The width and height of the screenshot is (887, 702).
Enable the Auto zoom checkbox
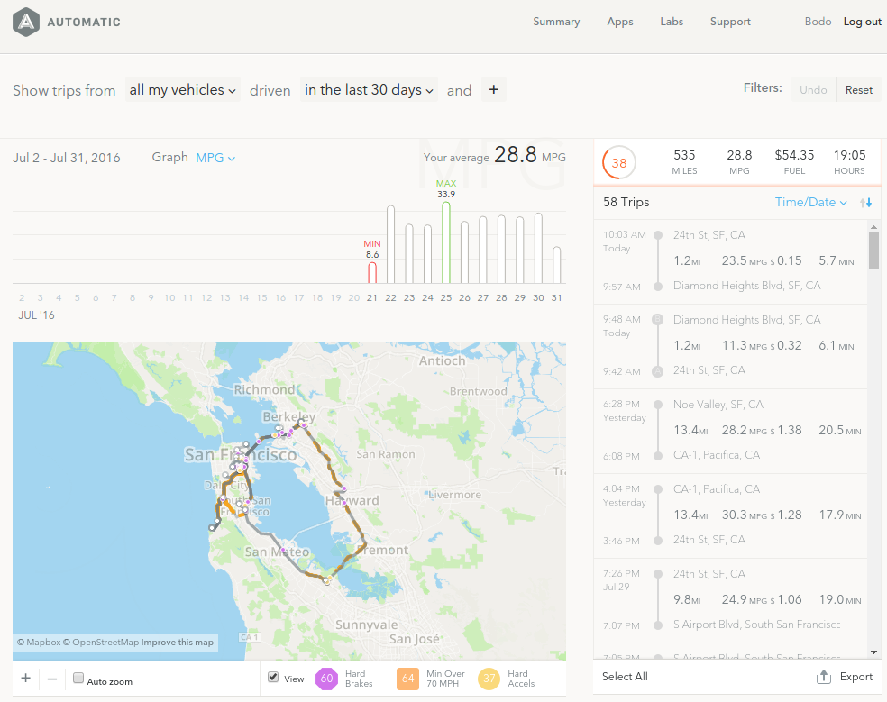78,678
